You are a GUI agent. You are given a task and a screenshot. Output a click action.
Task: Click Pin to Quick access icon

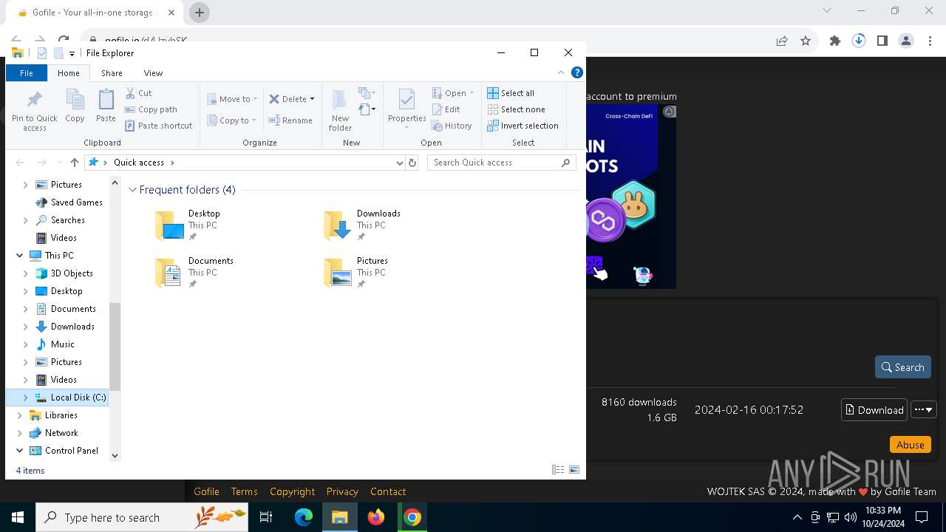click(x=34, y=111)
